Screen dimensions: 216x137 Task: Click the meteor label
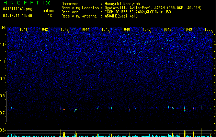(x=49, y=11)
